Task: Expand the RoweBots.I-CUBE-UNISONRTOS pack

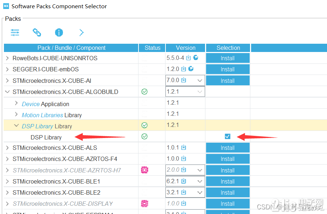Action: pyautogui.click(x=7, y=58)
